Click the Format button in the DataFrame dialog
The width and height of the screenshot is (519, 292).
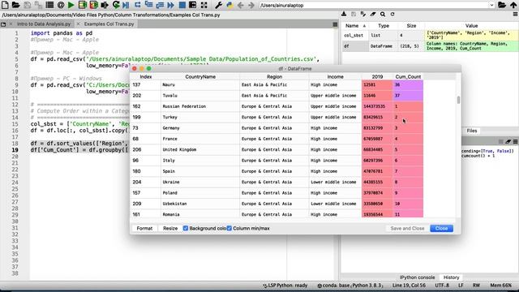point(144,228)
